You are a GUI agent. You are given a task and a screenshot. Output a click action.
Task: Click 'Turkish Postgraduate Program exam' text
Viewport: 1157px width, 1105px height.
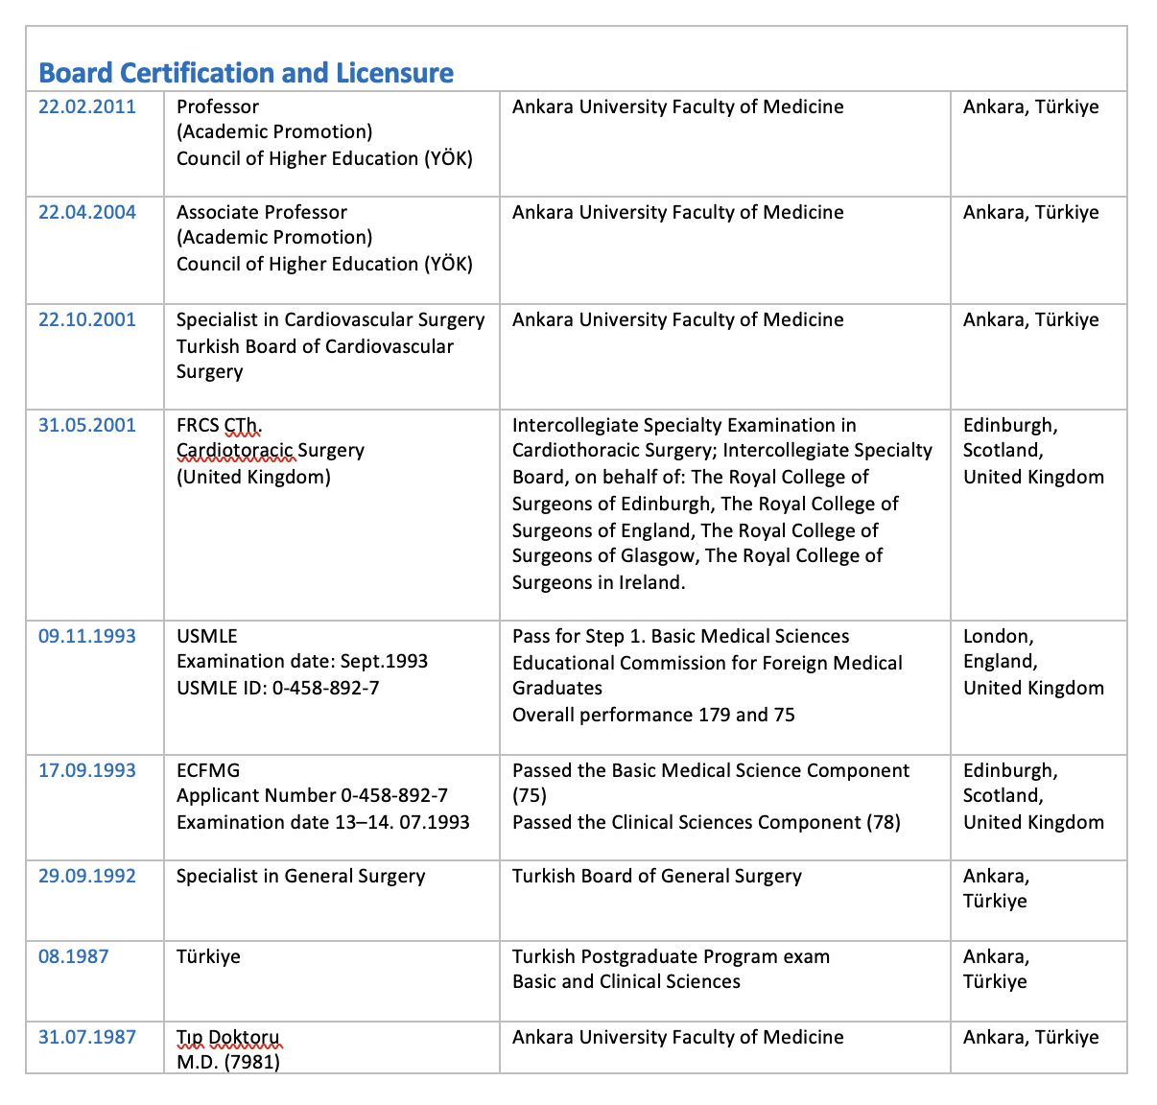pyautogui.click(x=672, y=956)
